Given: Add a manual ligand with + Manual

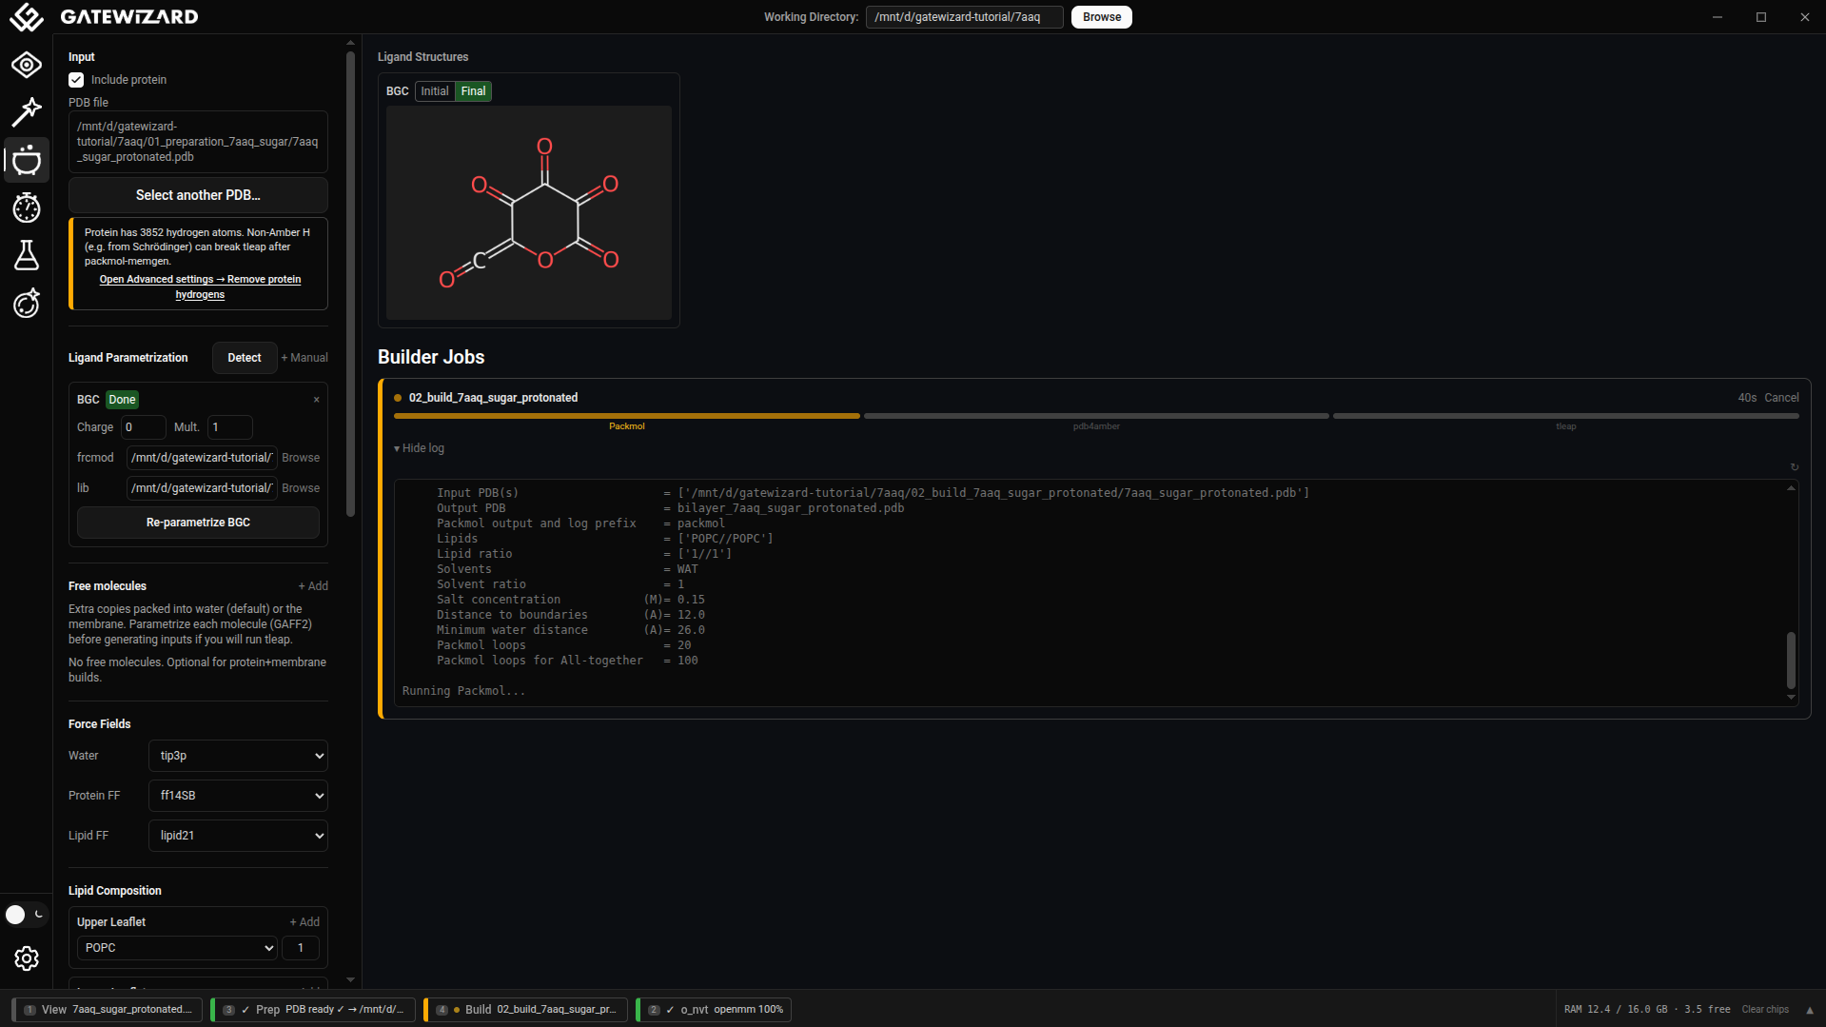Looking at the screenshot, I should tap(304, 358).
